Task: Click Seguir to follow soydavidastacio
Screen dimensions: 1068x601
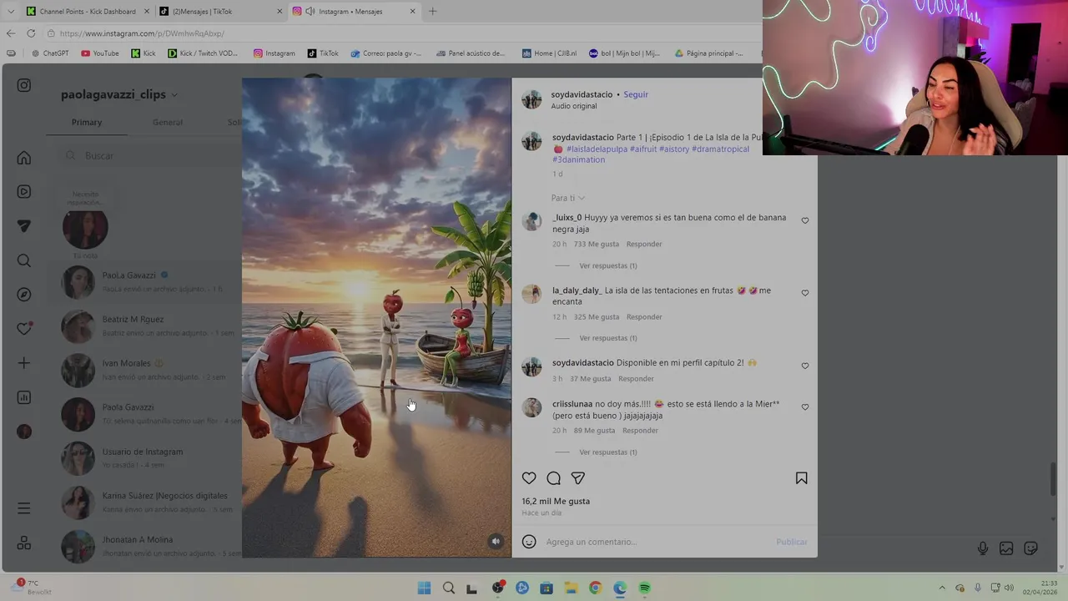Action: (636, 94)
